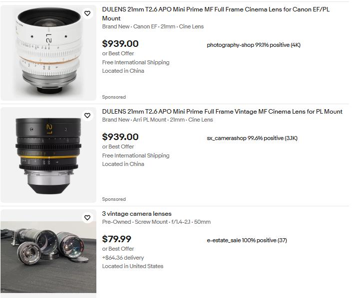Toggle watchlist heart on black DULENS lens

pos(87,116)
